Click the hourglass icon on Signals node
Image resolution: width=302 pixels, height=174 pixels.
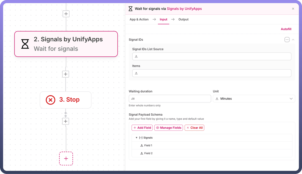coord(25,44)
